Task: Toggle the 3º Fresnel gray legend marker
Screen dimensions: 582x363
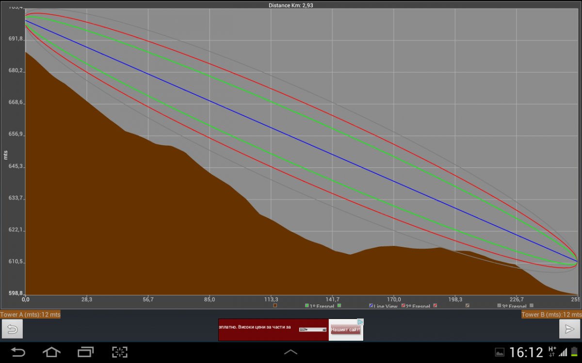Action: click(499, 306)
